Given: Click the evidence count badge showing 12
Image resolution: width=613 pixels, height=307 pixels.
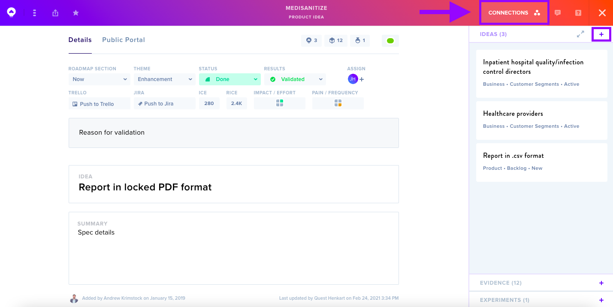Looking at the screenshot, I should pyautogui.click(x=336, y=41).
